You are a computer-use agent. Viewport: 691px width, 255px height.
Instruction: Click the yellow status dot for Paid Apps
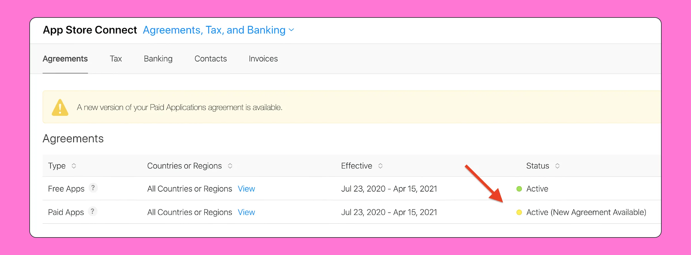(519, 212)
